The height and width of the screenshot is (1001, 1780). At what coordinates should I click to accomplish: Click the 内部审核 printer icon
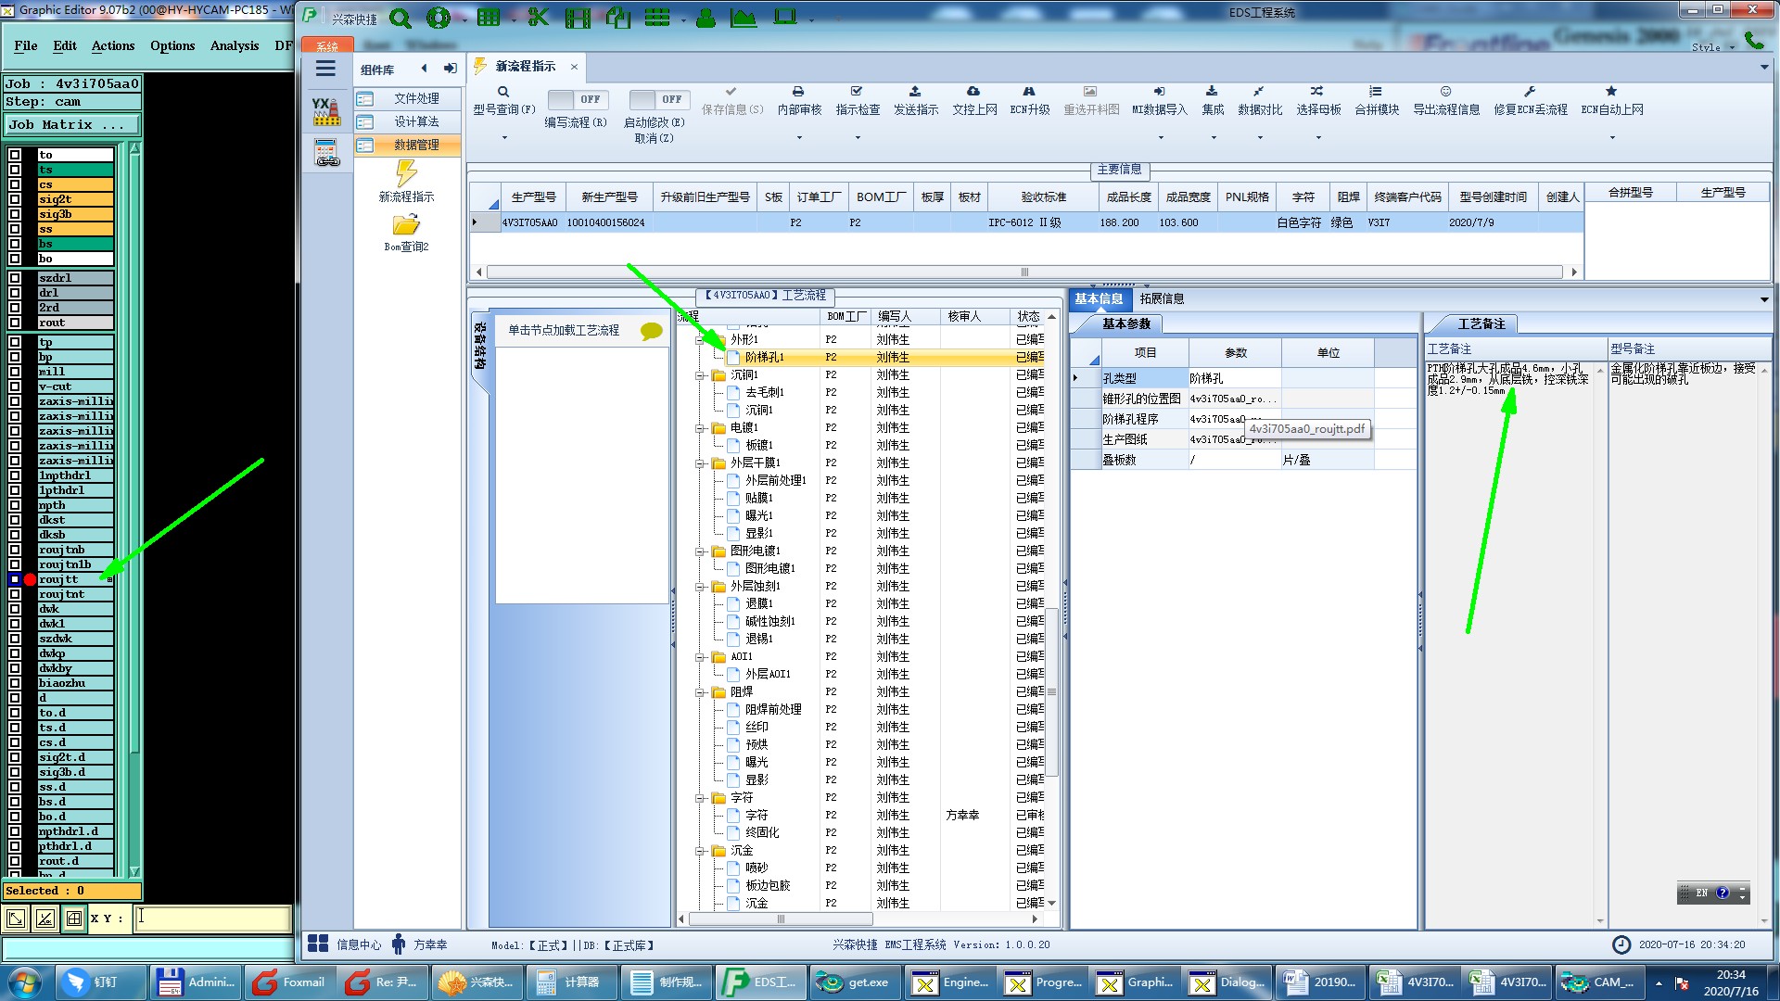click(798, 92)
